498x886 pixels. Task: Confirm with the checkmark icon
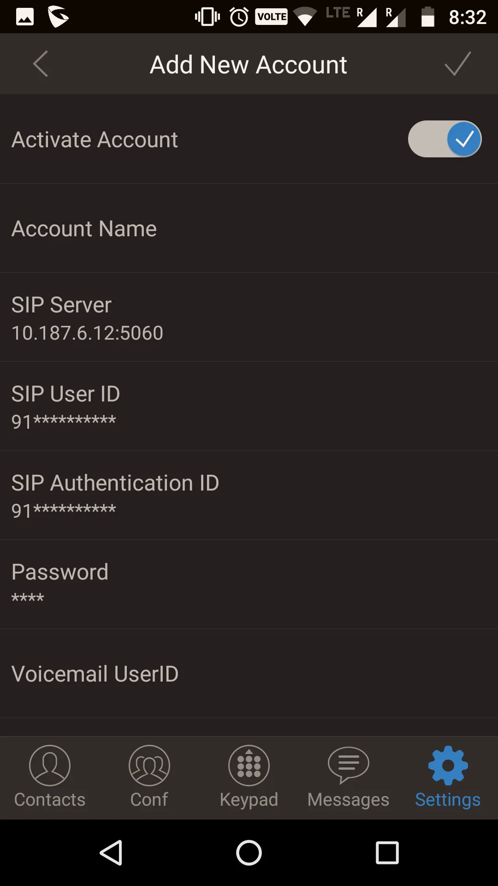pyautogui.click(x=457, y=64)
